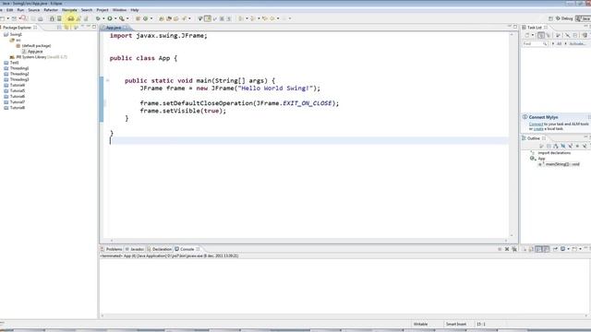
Task: Switch to the Debug perspective
Action: tap(564, 18)
